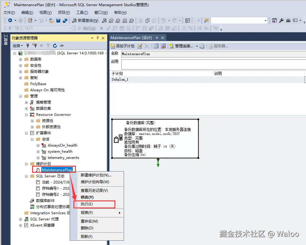This screenshot has width=306, height=245.
Task: Click the Save (floppy disk) icon
Action: 58,20
